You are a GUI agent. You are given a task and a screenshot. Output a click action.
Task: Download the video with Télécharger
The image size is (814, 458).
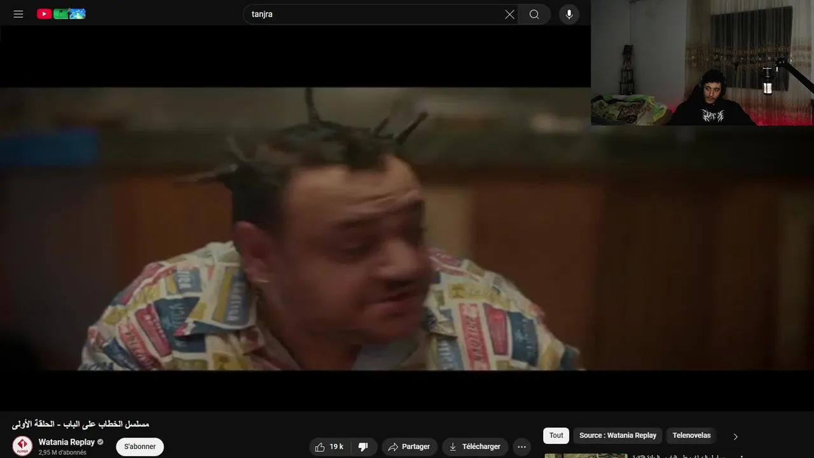tap(475, 447)
